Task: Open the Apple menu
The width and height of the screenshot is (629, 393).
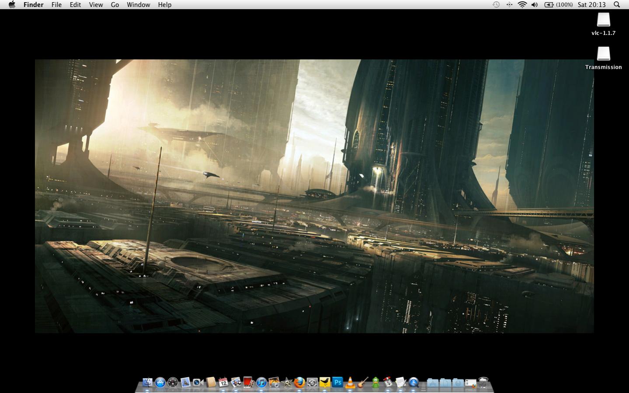Action: pos(12,4)
